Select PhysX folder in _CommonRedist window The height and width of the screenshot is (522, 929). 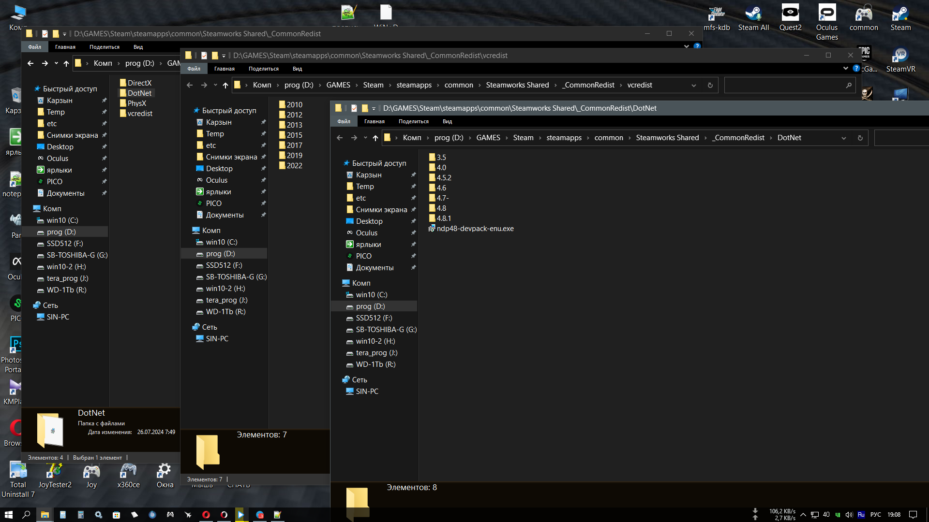pos(133,103)
